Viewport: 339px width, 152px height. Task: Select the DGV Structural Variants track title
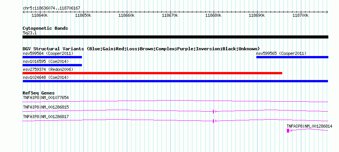click(141, 49)
